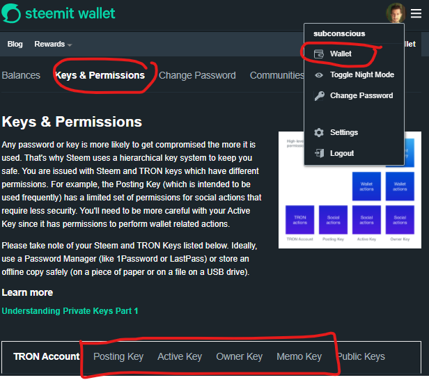
Task: Click the key icon for Change Password
Action: [x=319, y=95]
